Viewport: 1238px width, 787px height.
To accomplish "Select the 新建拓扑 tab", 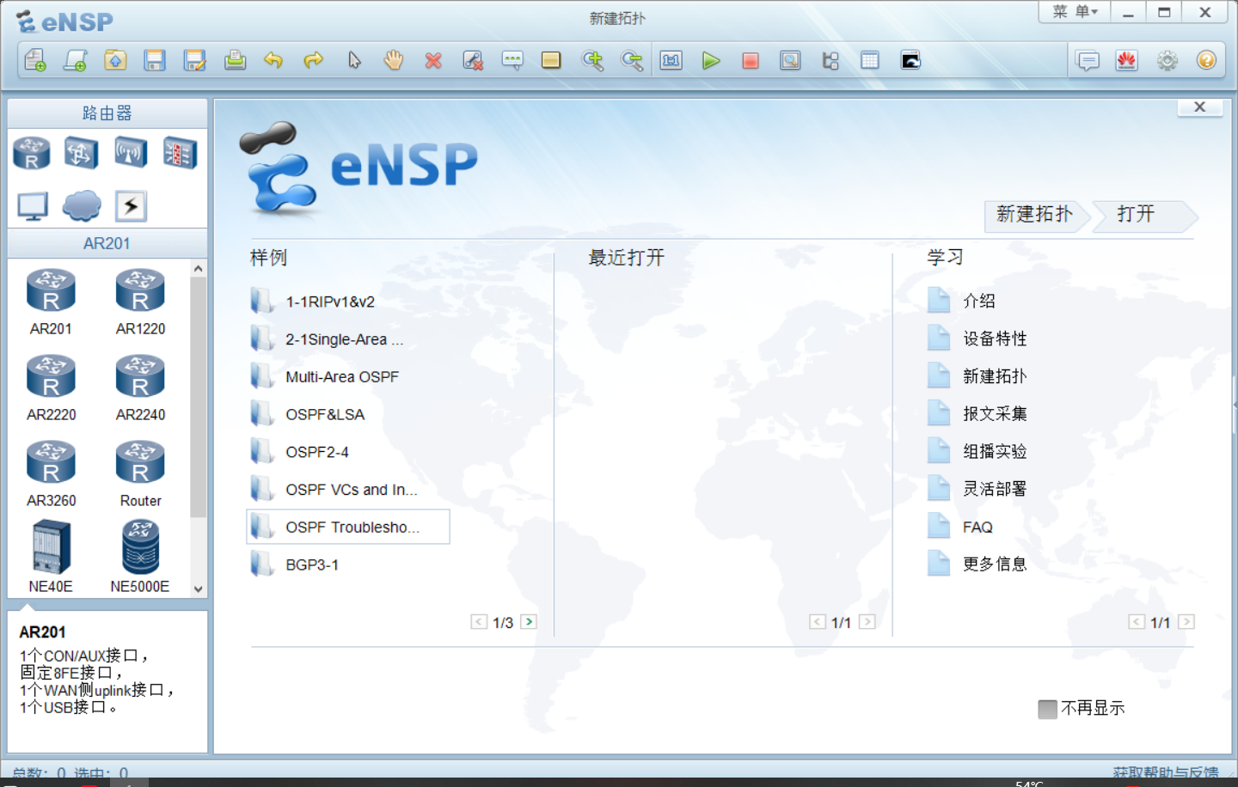I will [x=1034, y=216].
